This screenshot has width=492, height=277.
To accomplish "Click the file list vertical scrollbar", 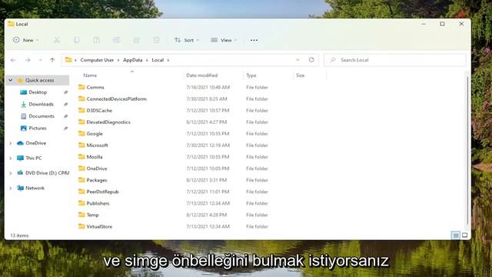I will pyautogui.click(x=467, y=150).
